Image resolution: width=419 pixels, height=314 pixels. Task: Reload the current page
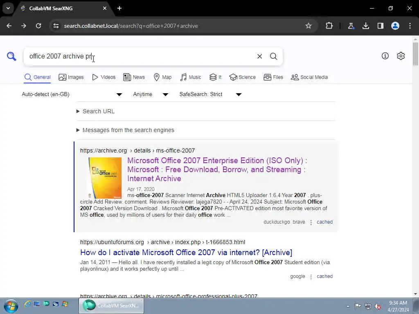pyautogui.click(x=38, y=26)
